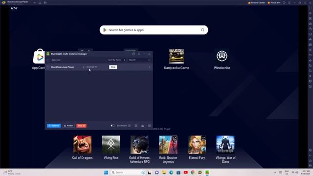
Task: Click the home icon at the bottom of the right sidebar
Action: (x=310, y=160)
